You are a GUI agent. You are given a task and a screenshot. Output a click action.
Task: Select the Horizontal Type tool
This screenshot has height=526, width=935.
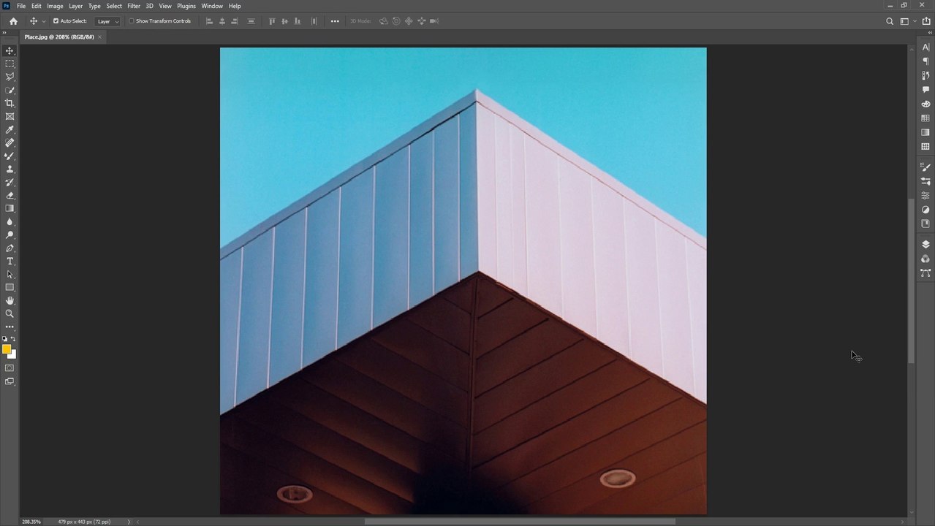pos(10,261)
